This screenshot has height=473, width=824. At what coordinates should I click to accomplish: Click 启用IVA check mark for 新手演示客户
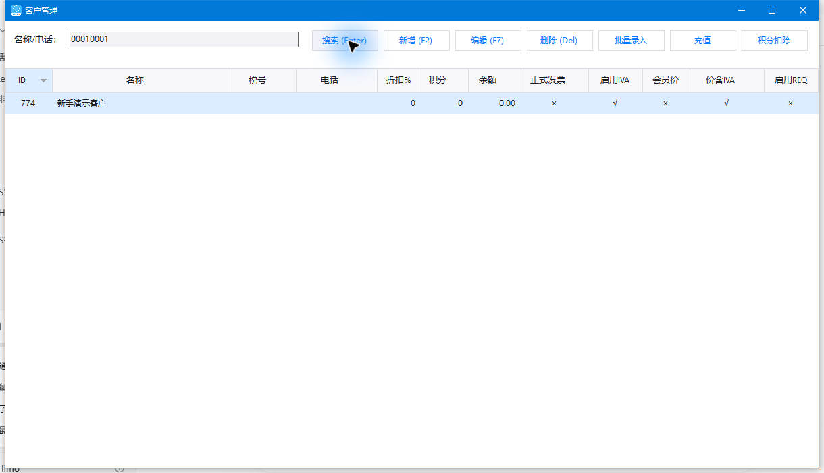tap(615, 103)
